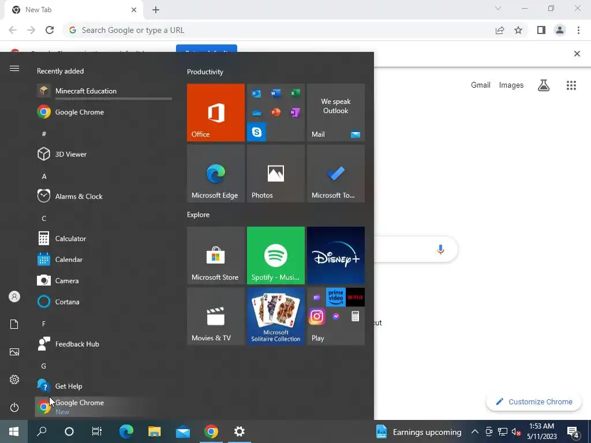
Task: Open the Microsoft To Do tile
Action: click(335, 173)
